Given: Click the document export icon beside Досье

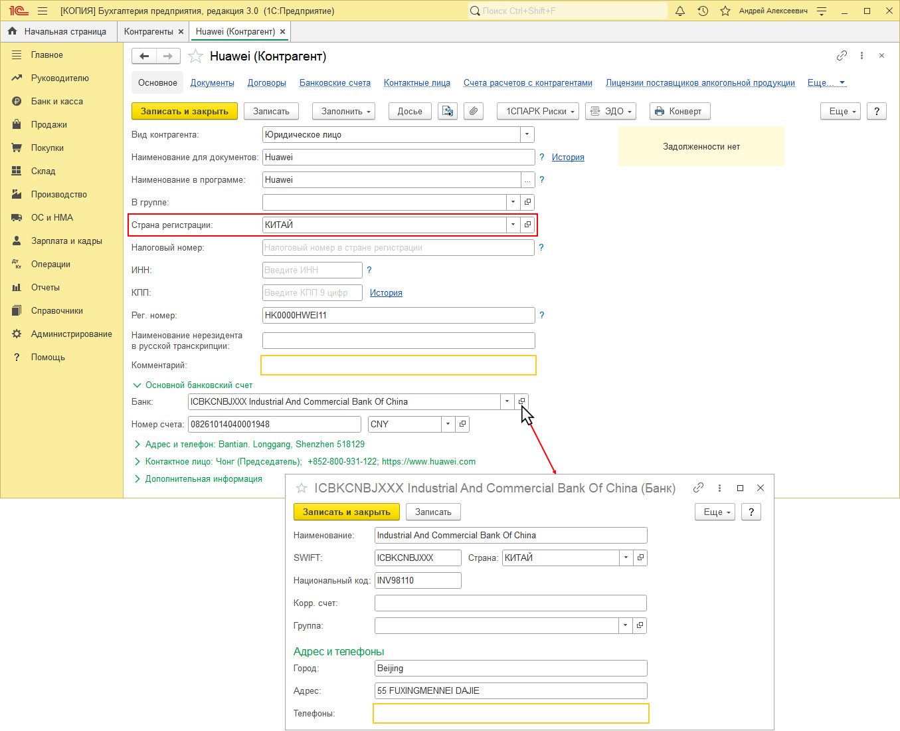Looking at the screenshot, I should point(448,111).
